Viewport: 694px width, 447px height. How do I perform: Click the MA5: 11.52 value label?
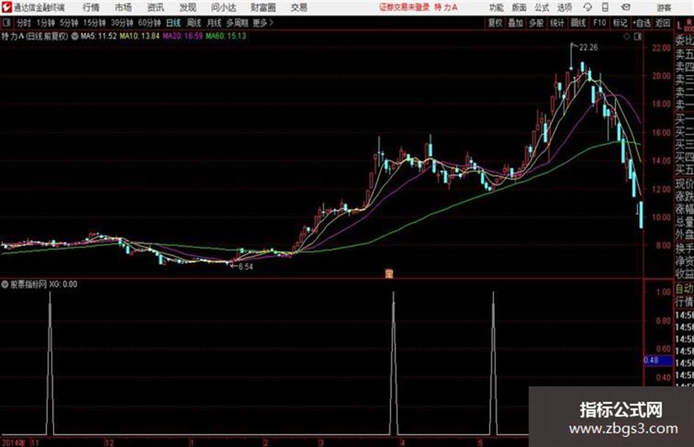click(98, 36)
